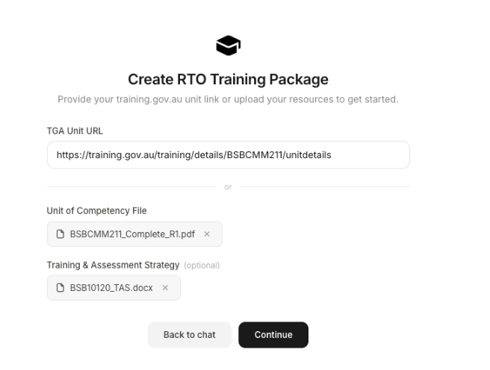Click the training.gov.au instructions subtitle
490x370 pixels.
228,99
